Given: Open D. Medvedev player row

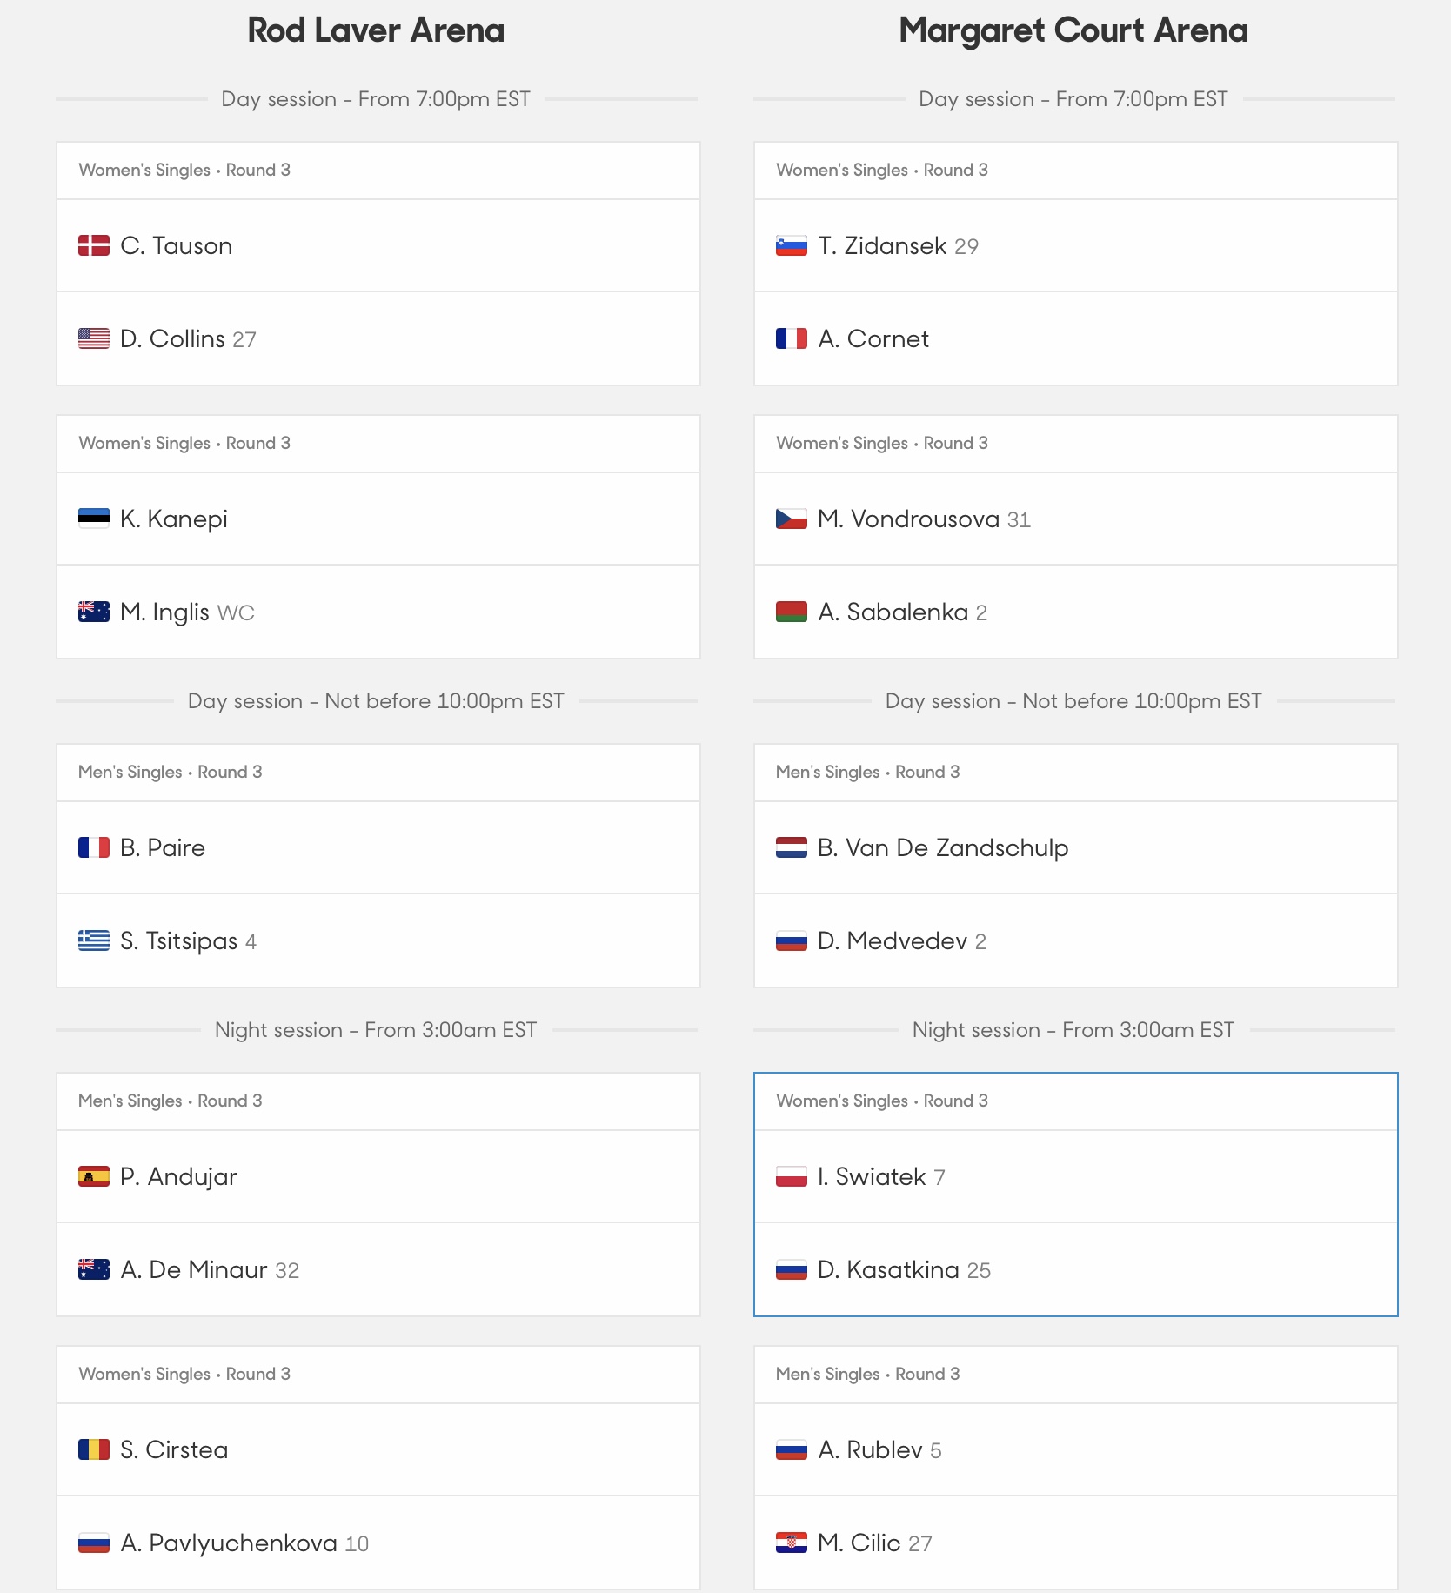Looking at the screenshot, I should (1076, 940).
